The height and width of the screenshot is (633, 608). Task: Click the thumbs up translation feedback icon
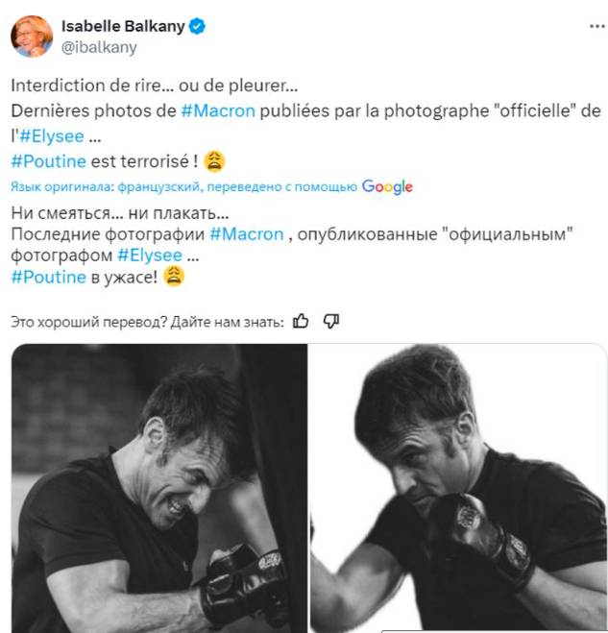[x=301, y=321]
